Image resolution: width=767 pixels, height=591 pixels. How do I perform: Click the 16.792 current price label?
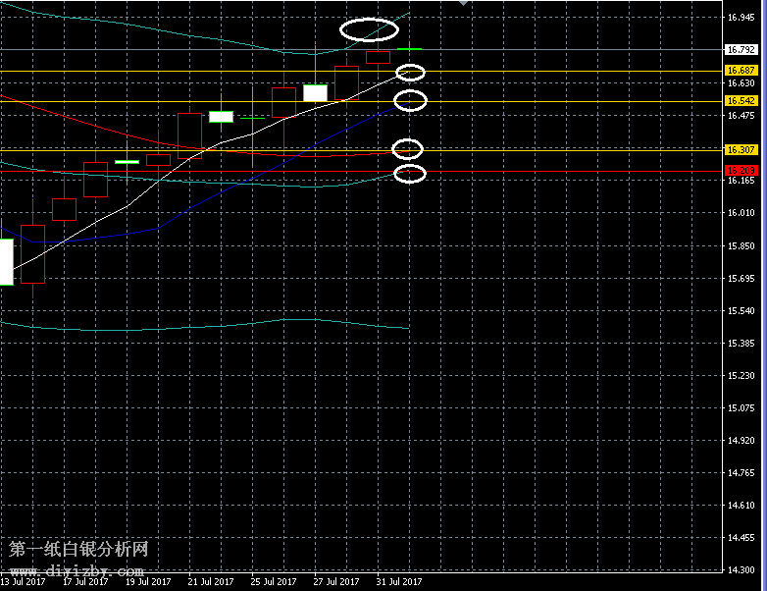click(741, 49)
